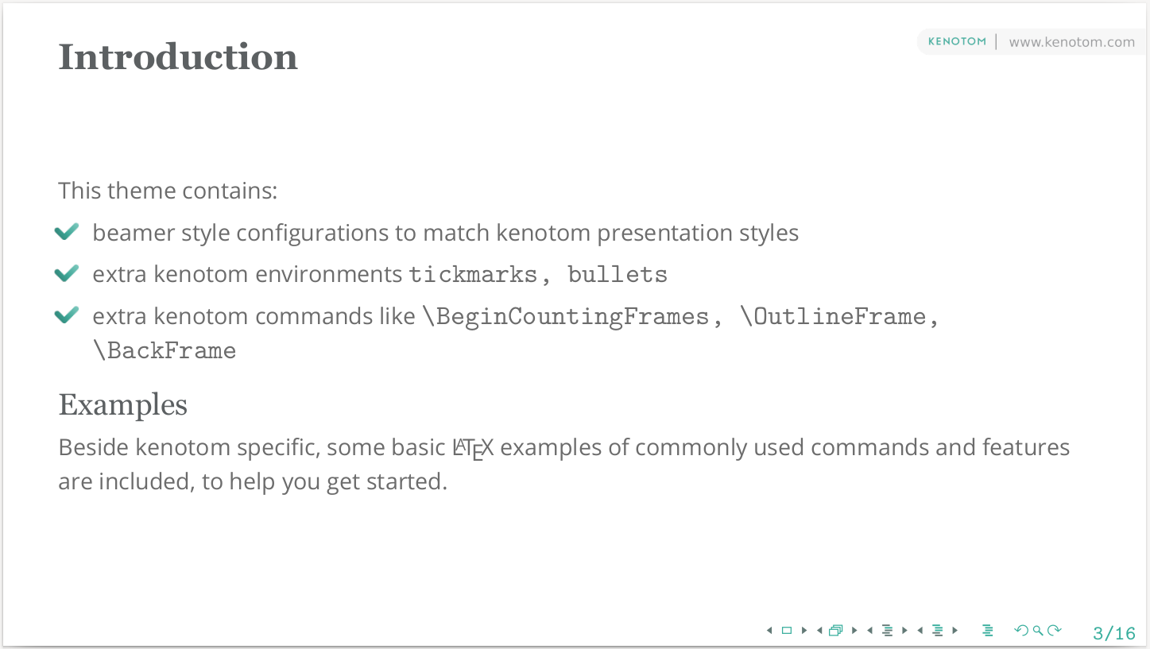Click the slide rectangle navigation icon
1150x649 pixels.
point(787,631)
